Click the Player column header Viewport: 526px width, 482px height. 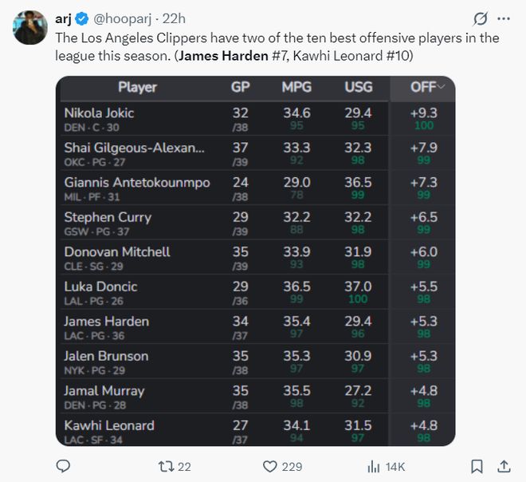137,88
